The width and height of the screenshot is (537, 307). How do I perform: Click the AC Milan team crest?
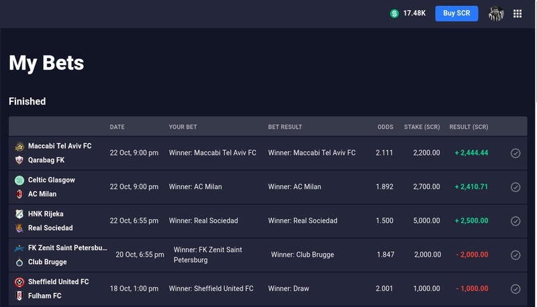point(19,194)
